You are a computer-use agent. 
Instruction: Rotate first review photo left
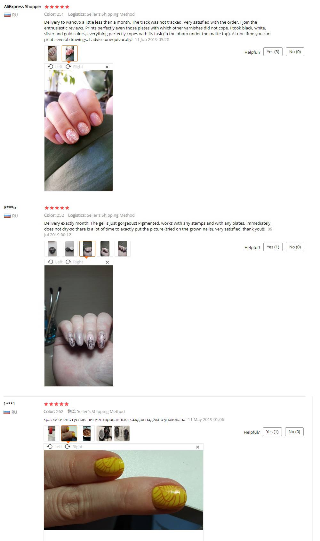[55, 67]
